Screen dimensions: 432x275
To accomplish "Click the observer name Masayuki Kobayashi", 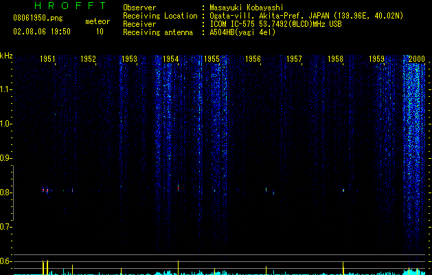I will [247, 8].
